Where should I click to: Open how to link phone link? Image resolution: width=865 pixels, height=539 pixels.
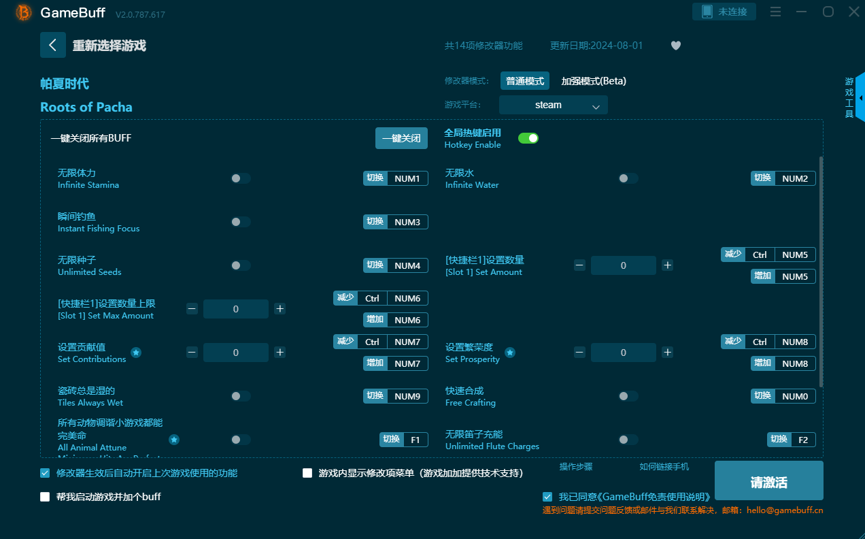(x=664, y=467)
